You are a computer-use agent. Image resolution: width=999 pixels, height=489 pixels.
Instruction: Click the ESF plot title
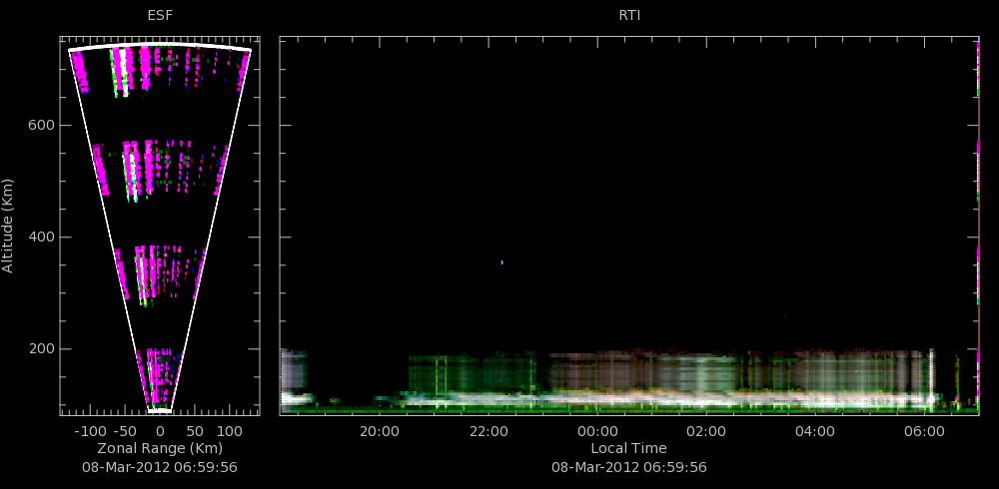(160, 16)
